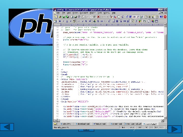Viewport: 183px width, 137px height.
Task: Open the Tools menu
Action: point(100,13)
